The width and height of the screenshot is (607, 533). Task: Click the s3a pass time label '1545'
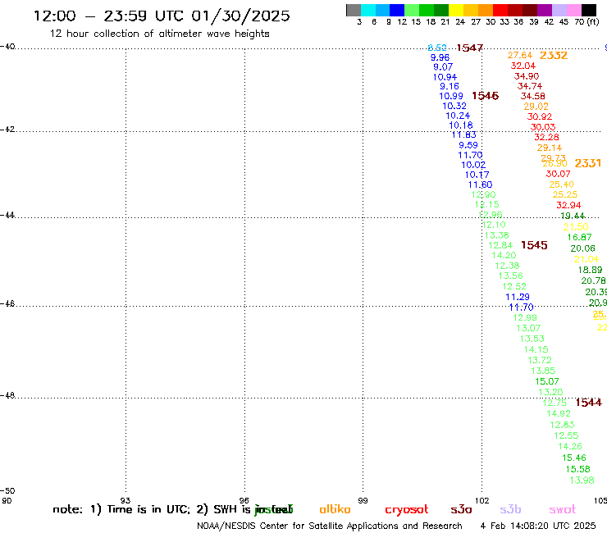click(x=534, y=245)
